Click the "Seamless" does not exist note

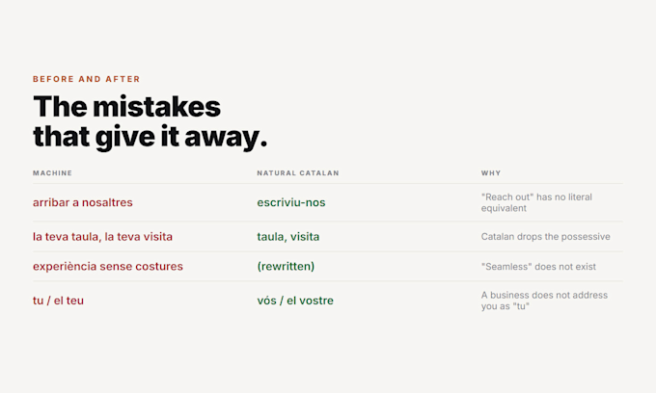click(x=538, y=267)
